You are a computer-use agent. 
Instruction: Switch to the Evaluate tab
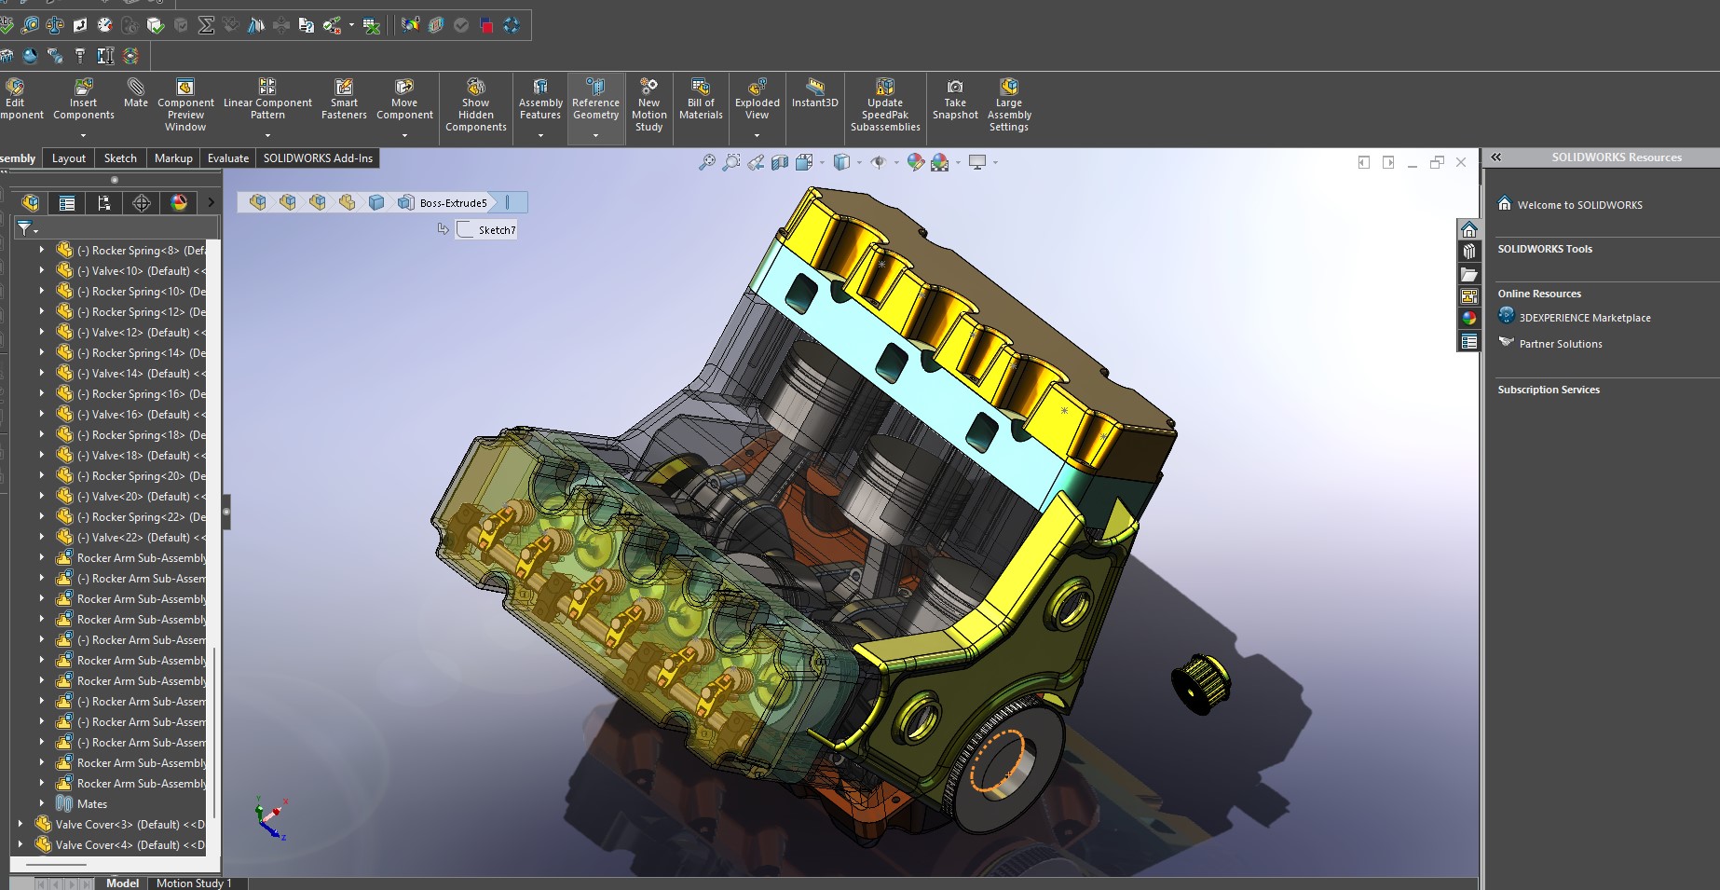click(x=227, y=157)
